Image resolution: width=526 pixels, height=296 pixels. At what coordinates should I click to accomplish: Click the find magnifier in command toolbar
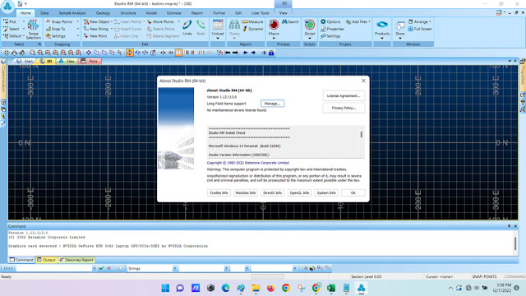119,268
